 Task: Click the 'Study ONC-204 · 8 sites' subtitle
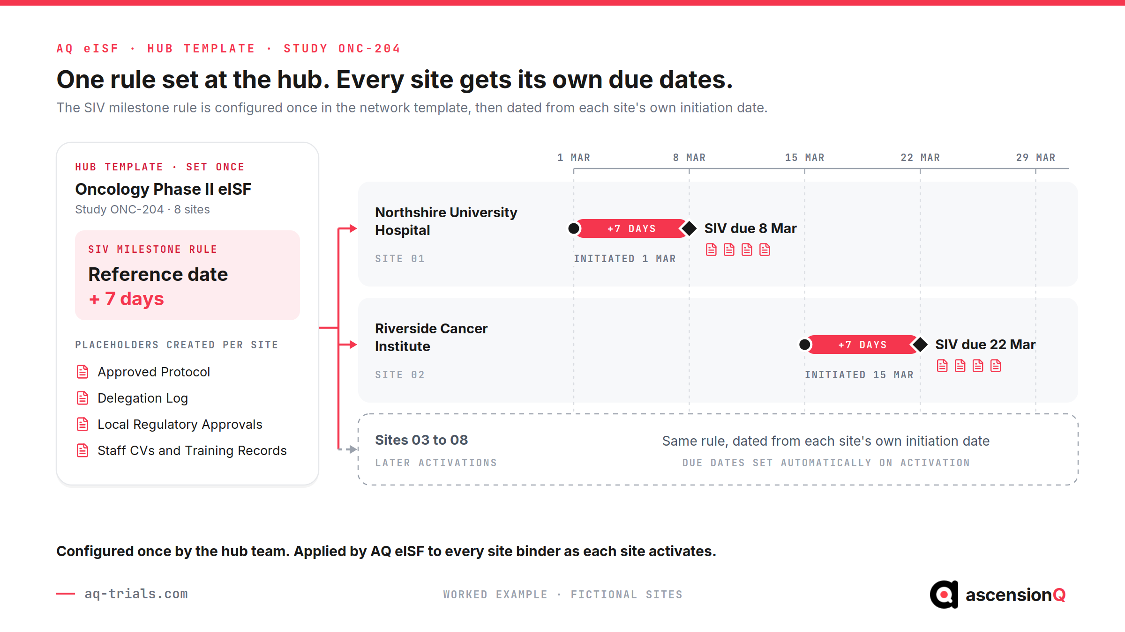(x=142, y=209)
